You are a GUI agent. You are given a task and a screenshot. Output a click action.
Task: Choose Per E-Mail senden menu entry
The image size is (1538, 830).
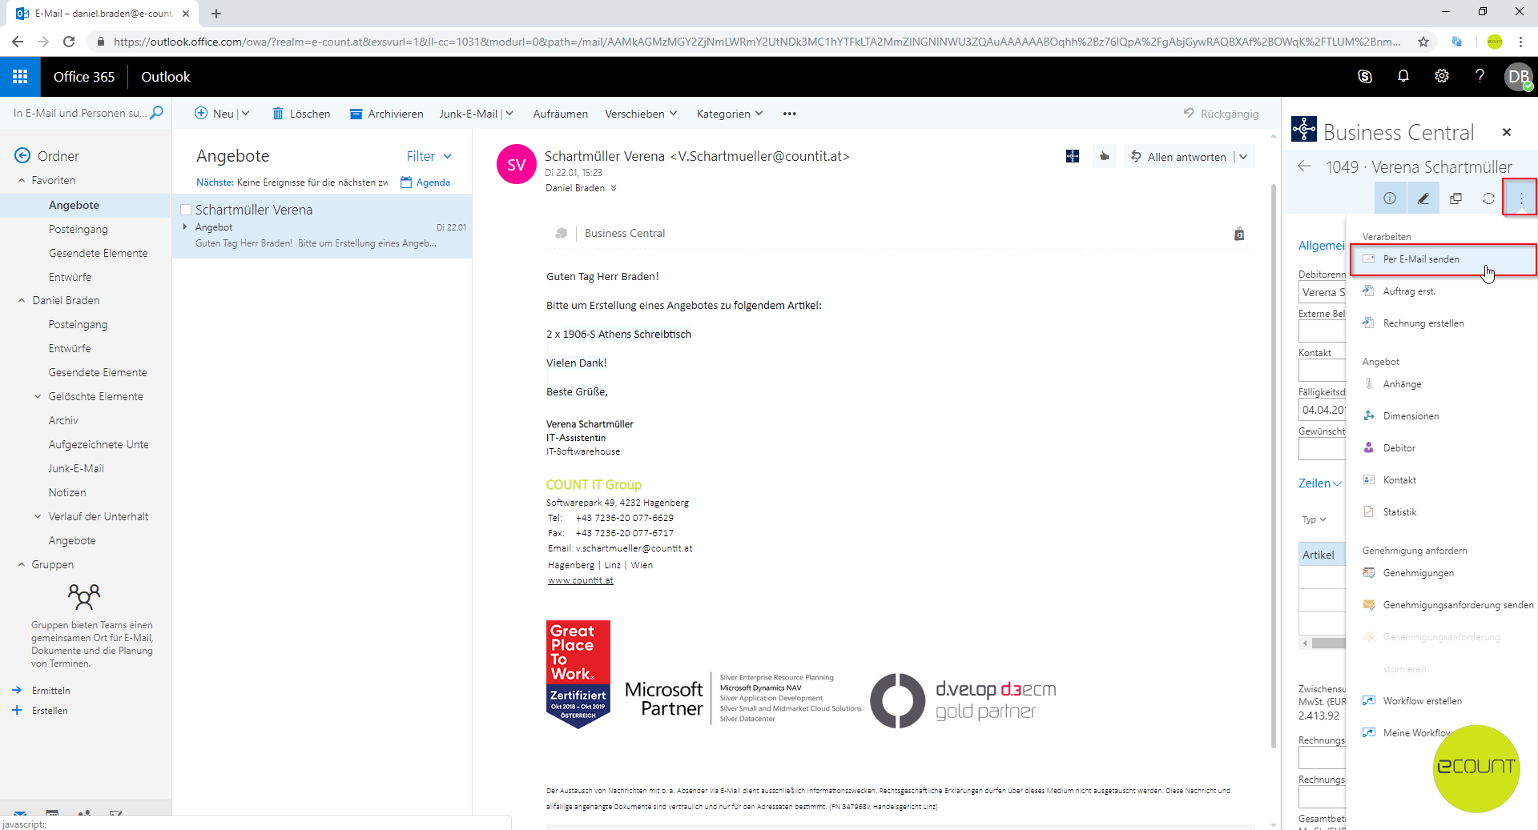1443,259
